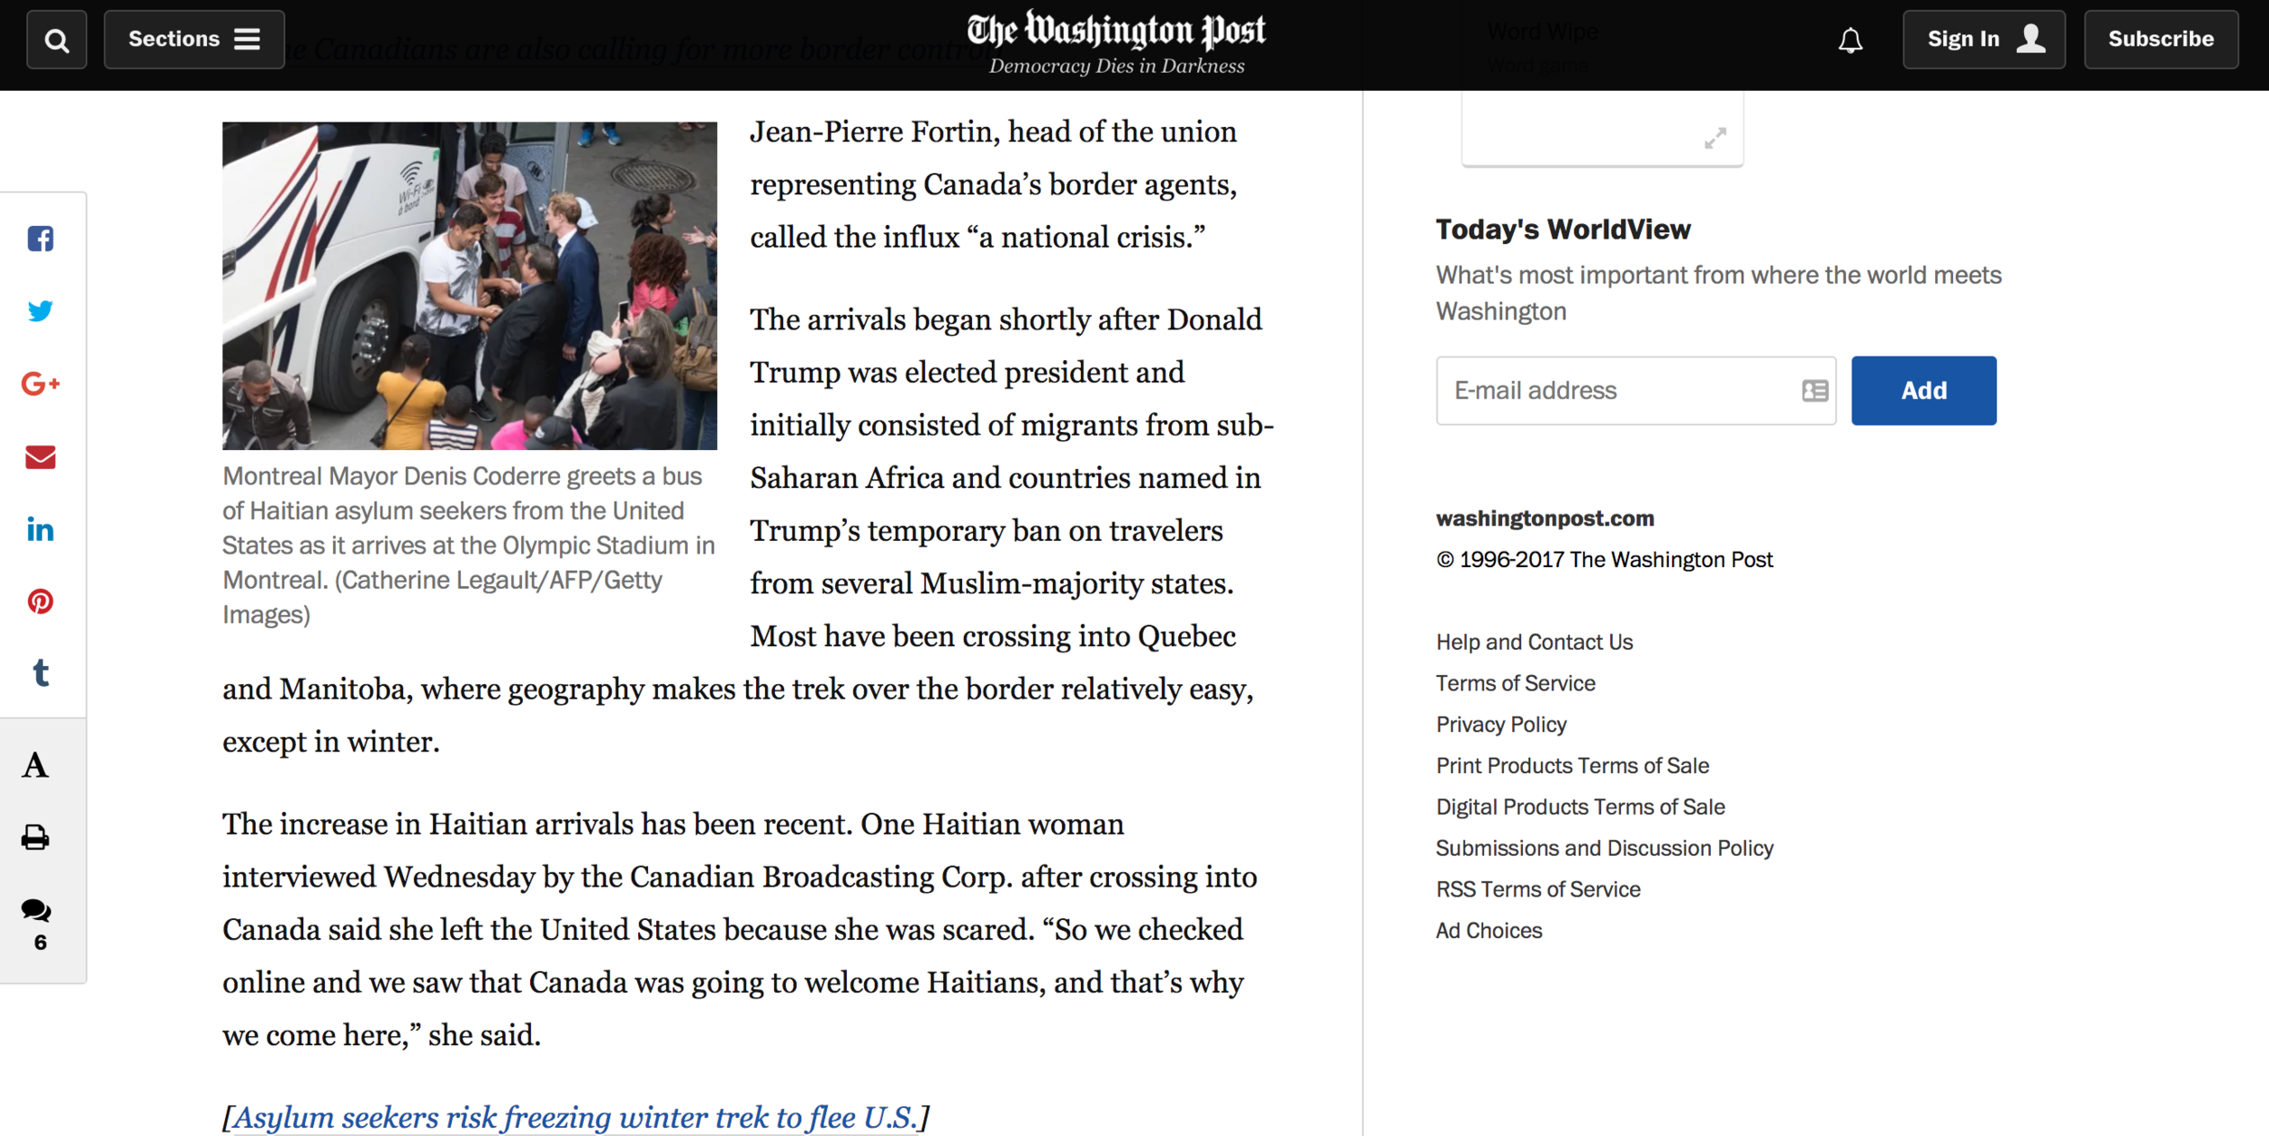This screenshot has width=2269, height=1136.
Task: Open Digital Products Terms of Sale
Action: point(1580,807)
